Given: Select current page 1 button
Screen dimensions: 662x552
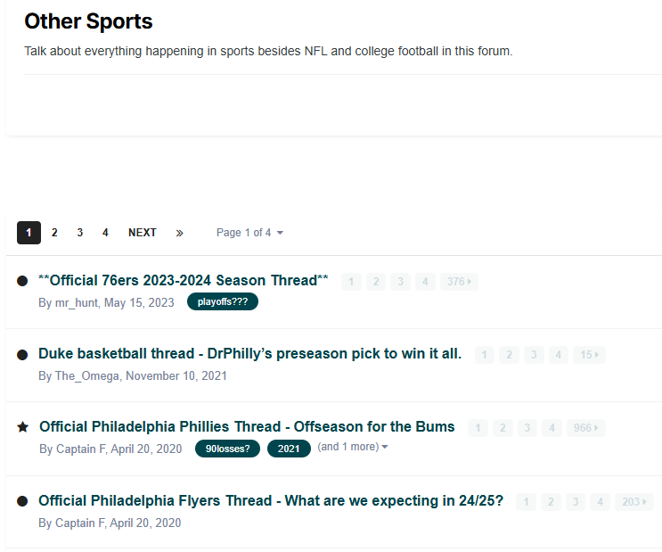Looking at the screenshot, I should click(x=29, y=233).
